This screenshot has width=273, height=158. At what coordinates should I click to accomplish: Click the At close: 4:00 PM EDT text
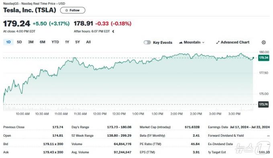19,31
